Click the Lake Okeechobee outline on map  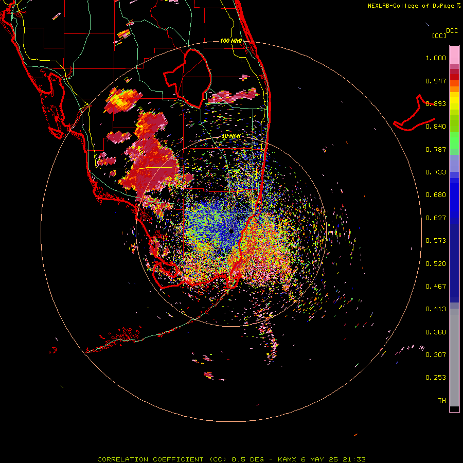(x=187, y=79)
